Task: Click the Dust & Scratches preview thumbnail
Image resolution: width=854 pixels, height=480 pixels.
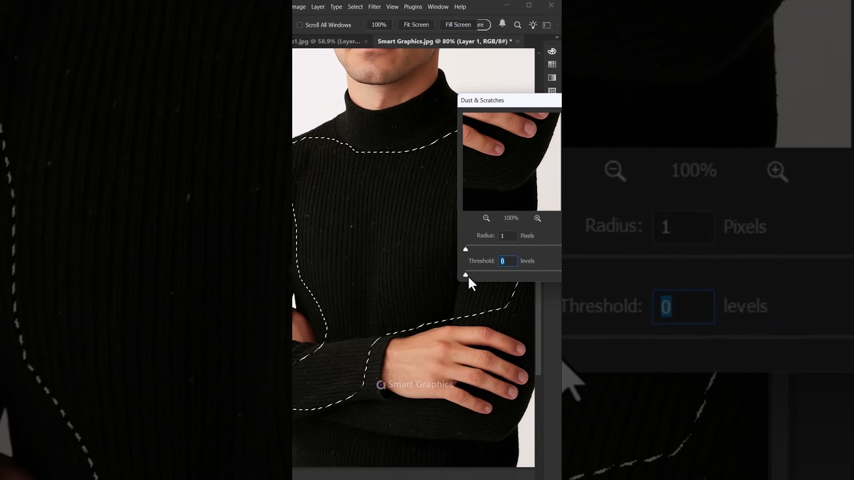Action: 512,161
